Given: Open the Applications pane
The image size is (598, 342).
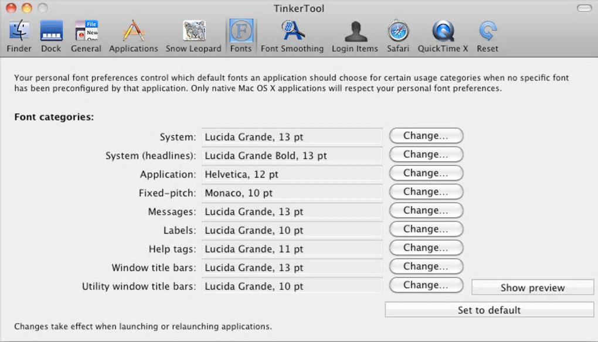Looking at the screenshot, I should tap(134, 36).
